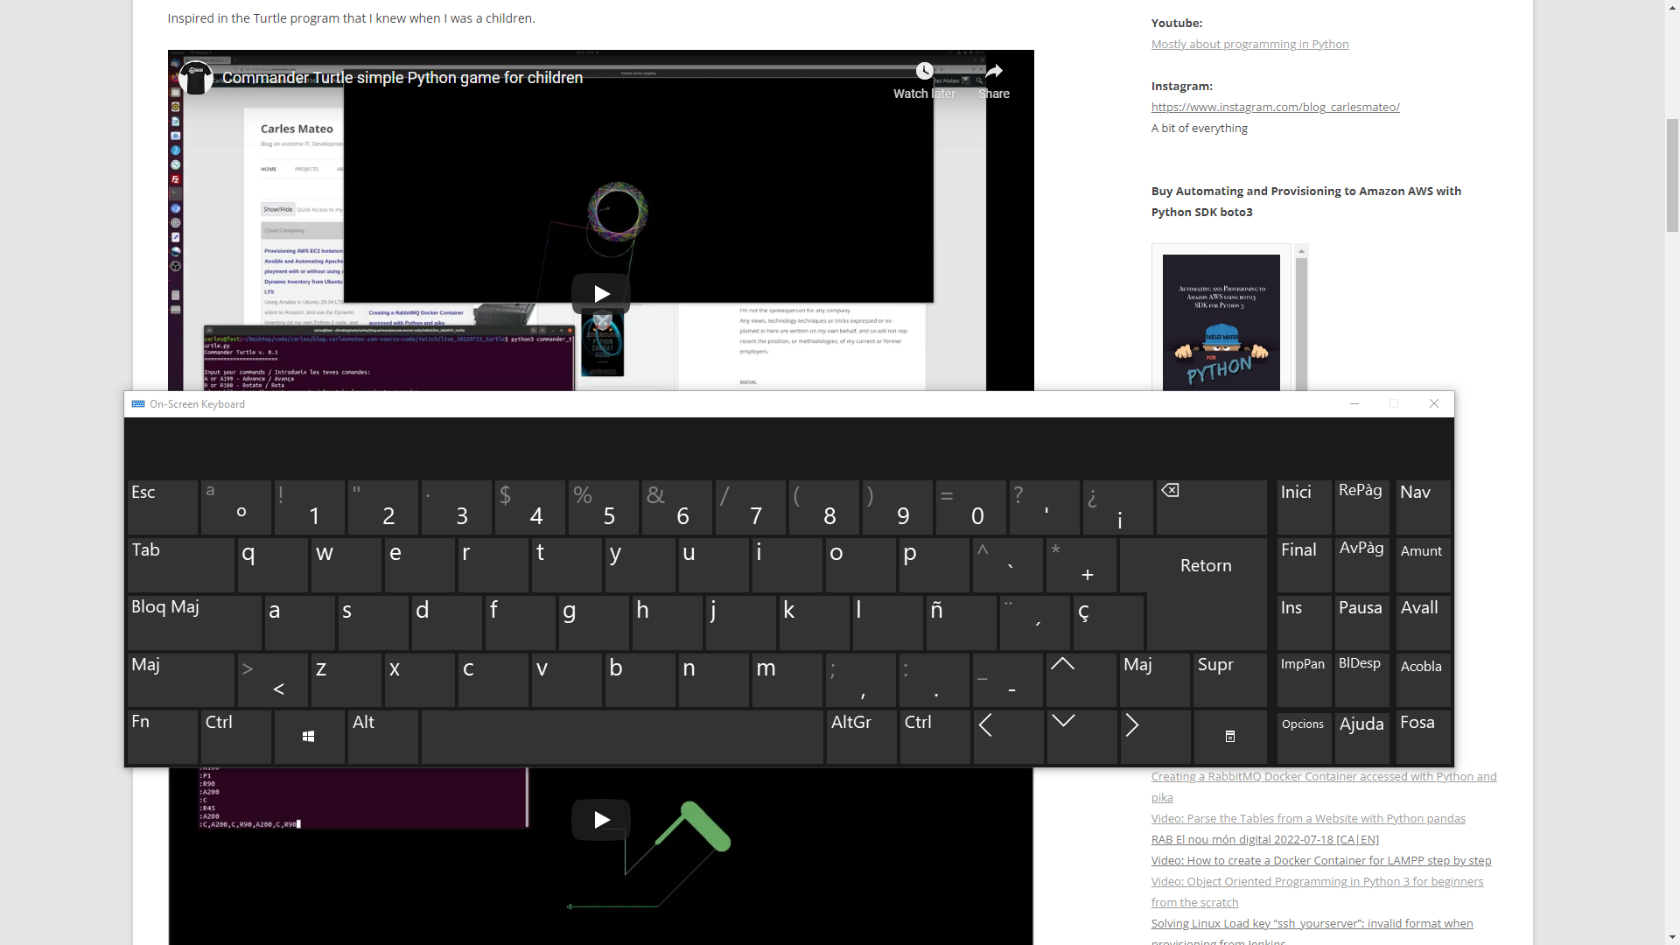Open Mostly about programming in Python link
The image size is (1680, 945).
coord(1249,45)
